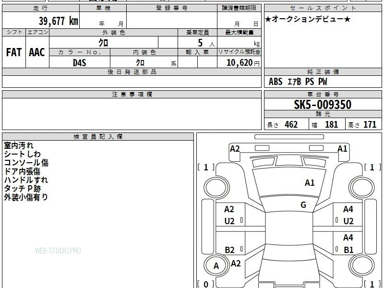This screenshot has width=384, height=288.
Task: Select PS in the equipment list
Action: (310, 82)
